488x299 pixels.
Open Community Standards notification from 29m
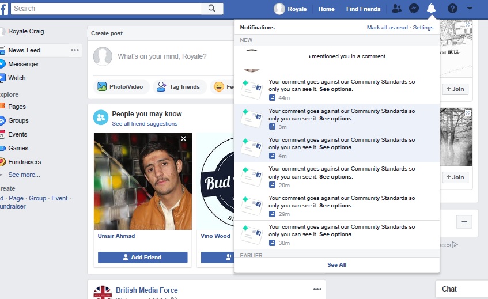tap(337, 206)
